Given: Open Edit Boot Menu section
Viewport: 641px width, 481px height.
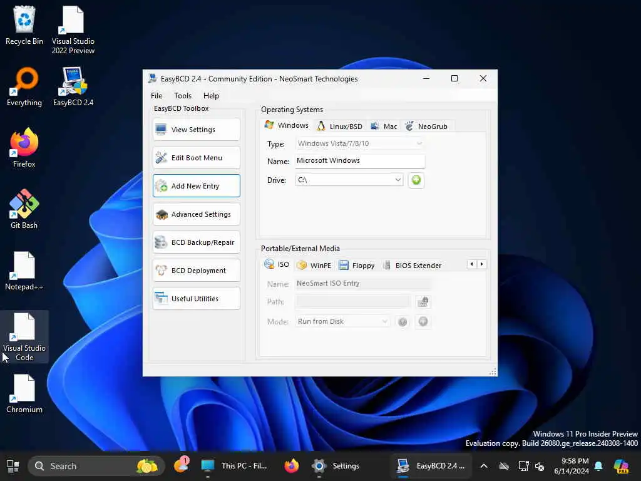Looking at the screenshot, I should pyautogui.click(x=196, y=158).
